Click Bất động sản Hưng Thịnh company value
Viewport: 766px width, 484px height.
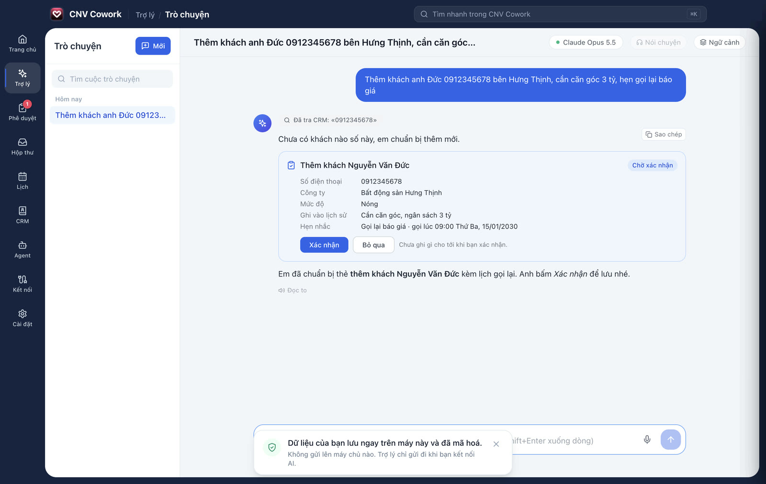click(x=402, y=193)
